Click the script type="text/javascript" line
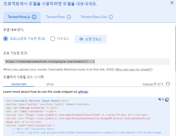176x136 pixels. click(30, 126)
